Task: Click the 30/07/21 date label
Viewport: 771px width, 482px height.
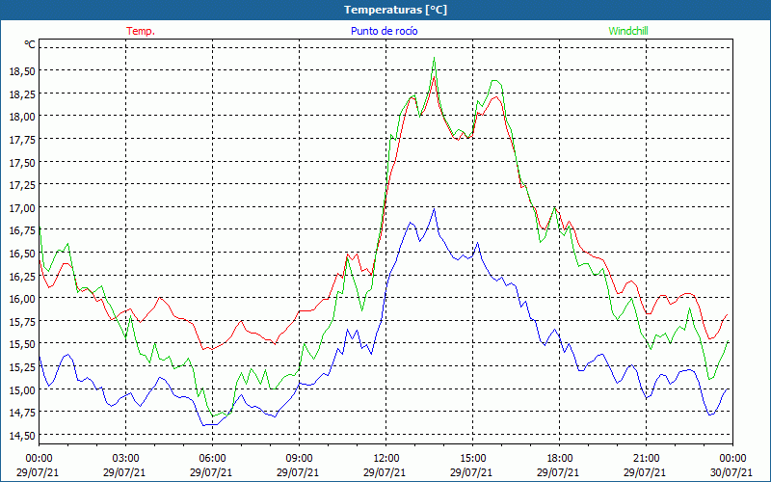Action: pyautogui.click(x=731, y=472)
